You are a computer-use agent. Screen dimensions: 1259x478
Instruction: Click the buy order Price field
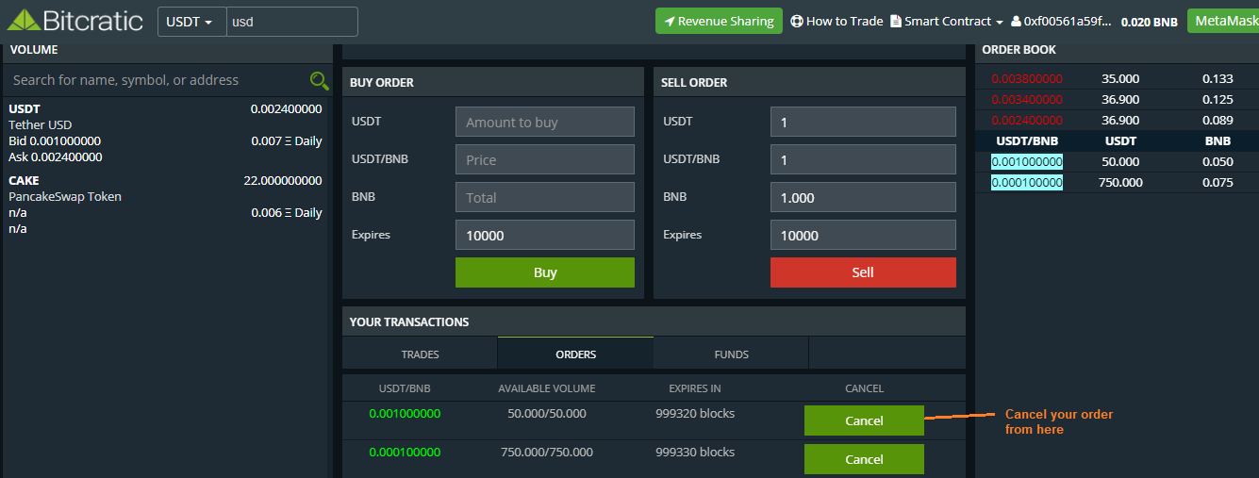pos(544,159)
